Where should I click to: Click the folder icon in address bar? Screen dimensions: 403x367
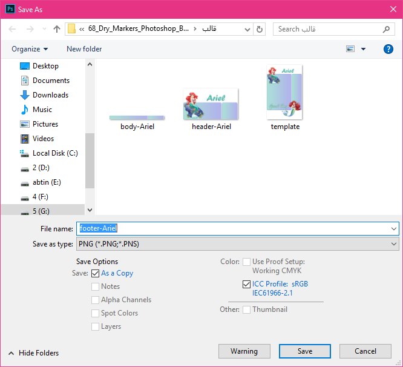(x=71, y=29)
